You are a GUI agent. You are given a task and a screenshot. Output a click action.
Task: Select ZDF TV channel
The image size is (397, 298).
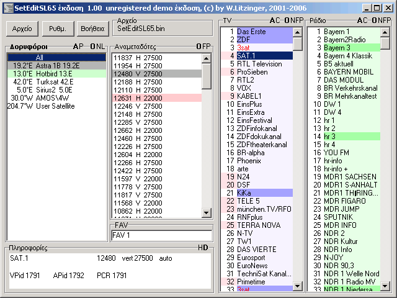point(257,40)
